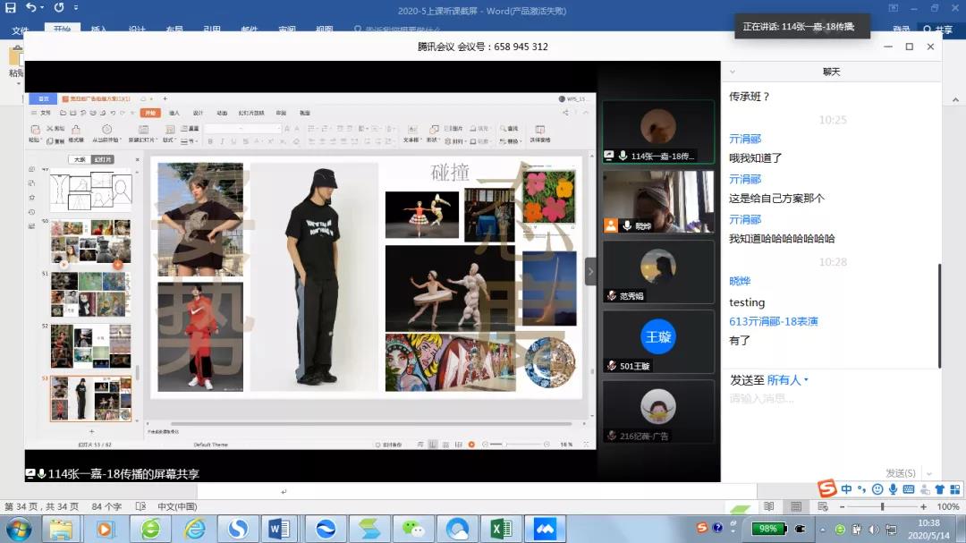Click the Tencent Meeting icon in the taskbar
The height and width of the screenshot is (543, 966).
545,529
